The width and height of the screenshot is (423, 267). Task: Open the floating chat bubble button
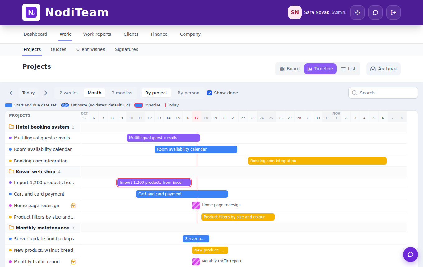coord(411,255)
